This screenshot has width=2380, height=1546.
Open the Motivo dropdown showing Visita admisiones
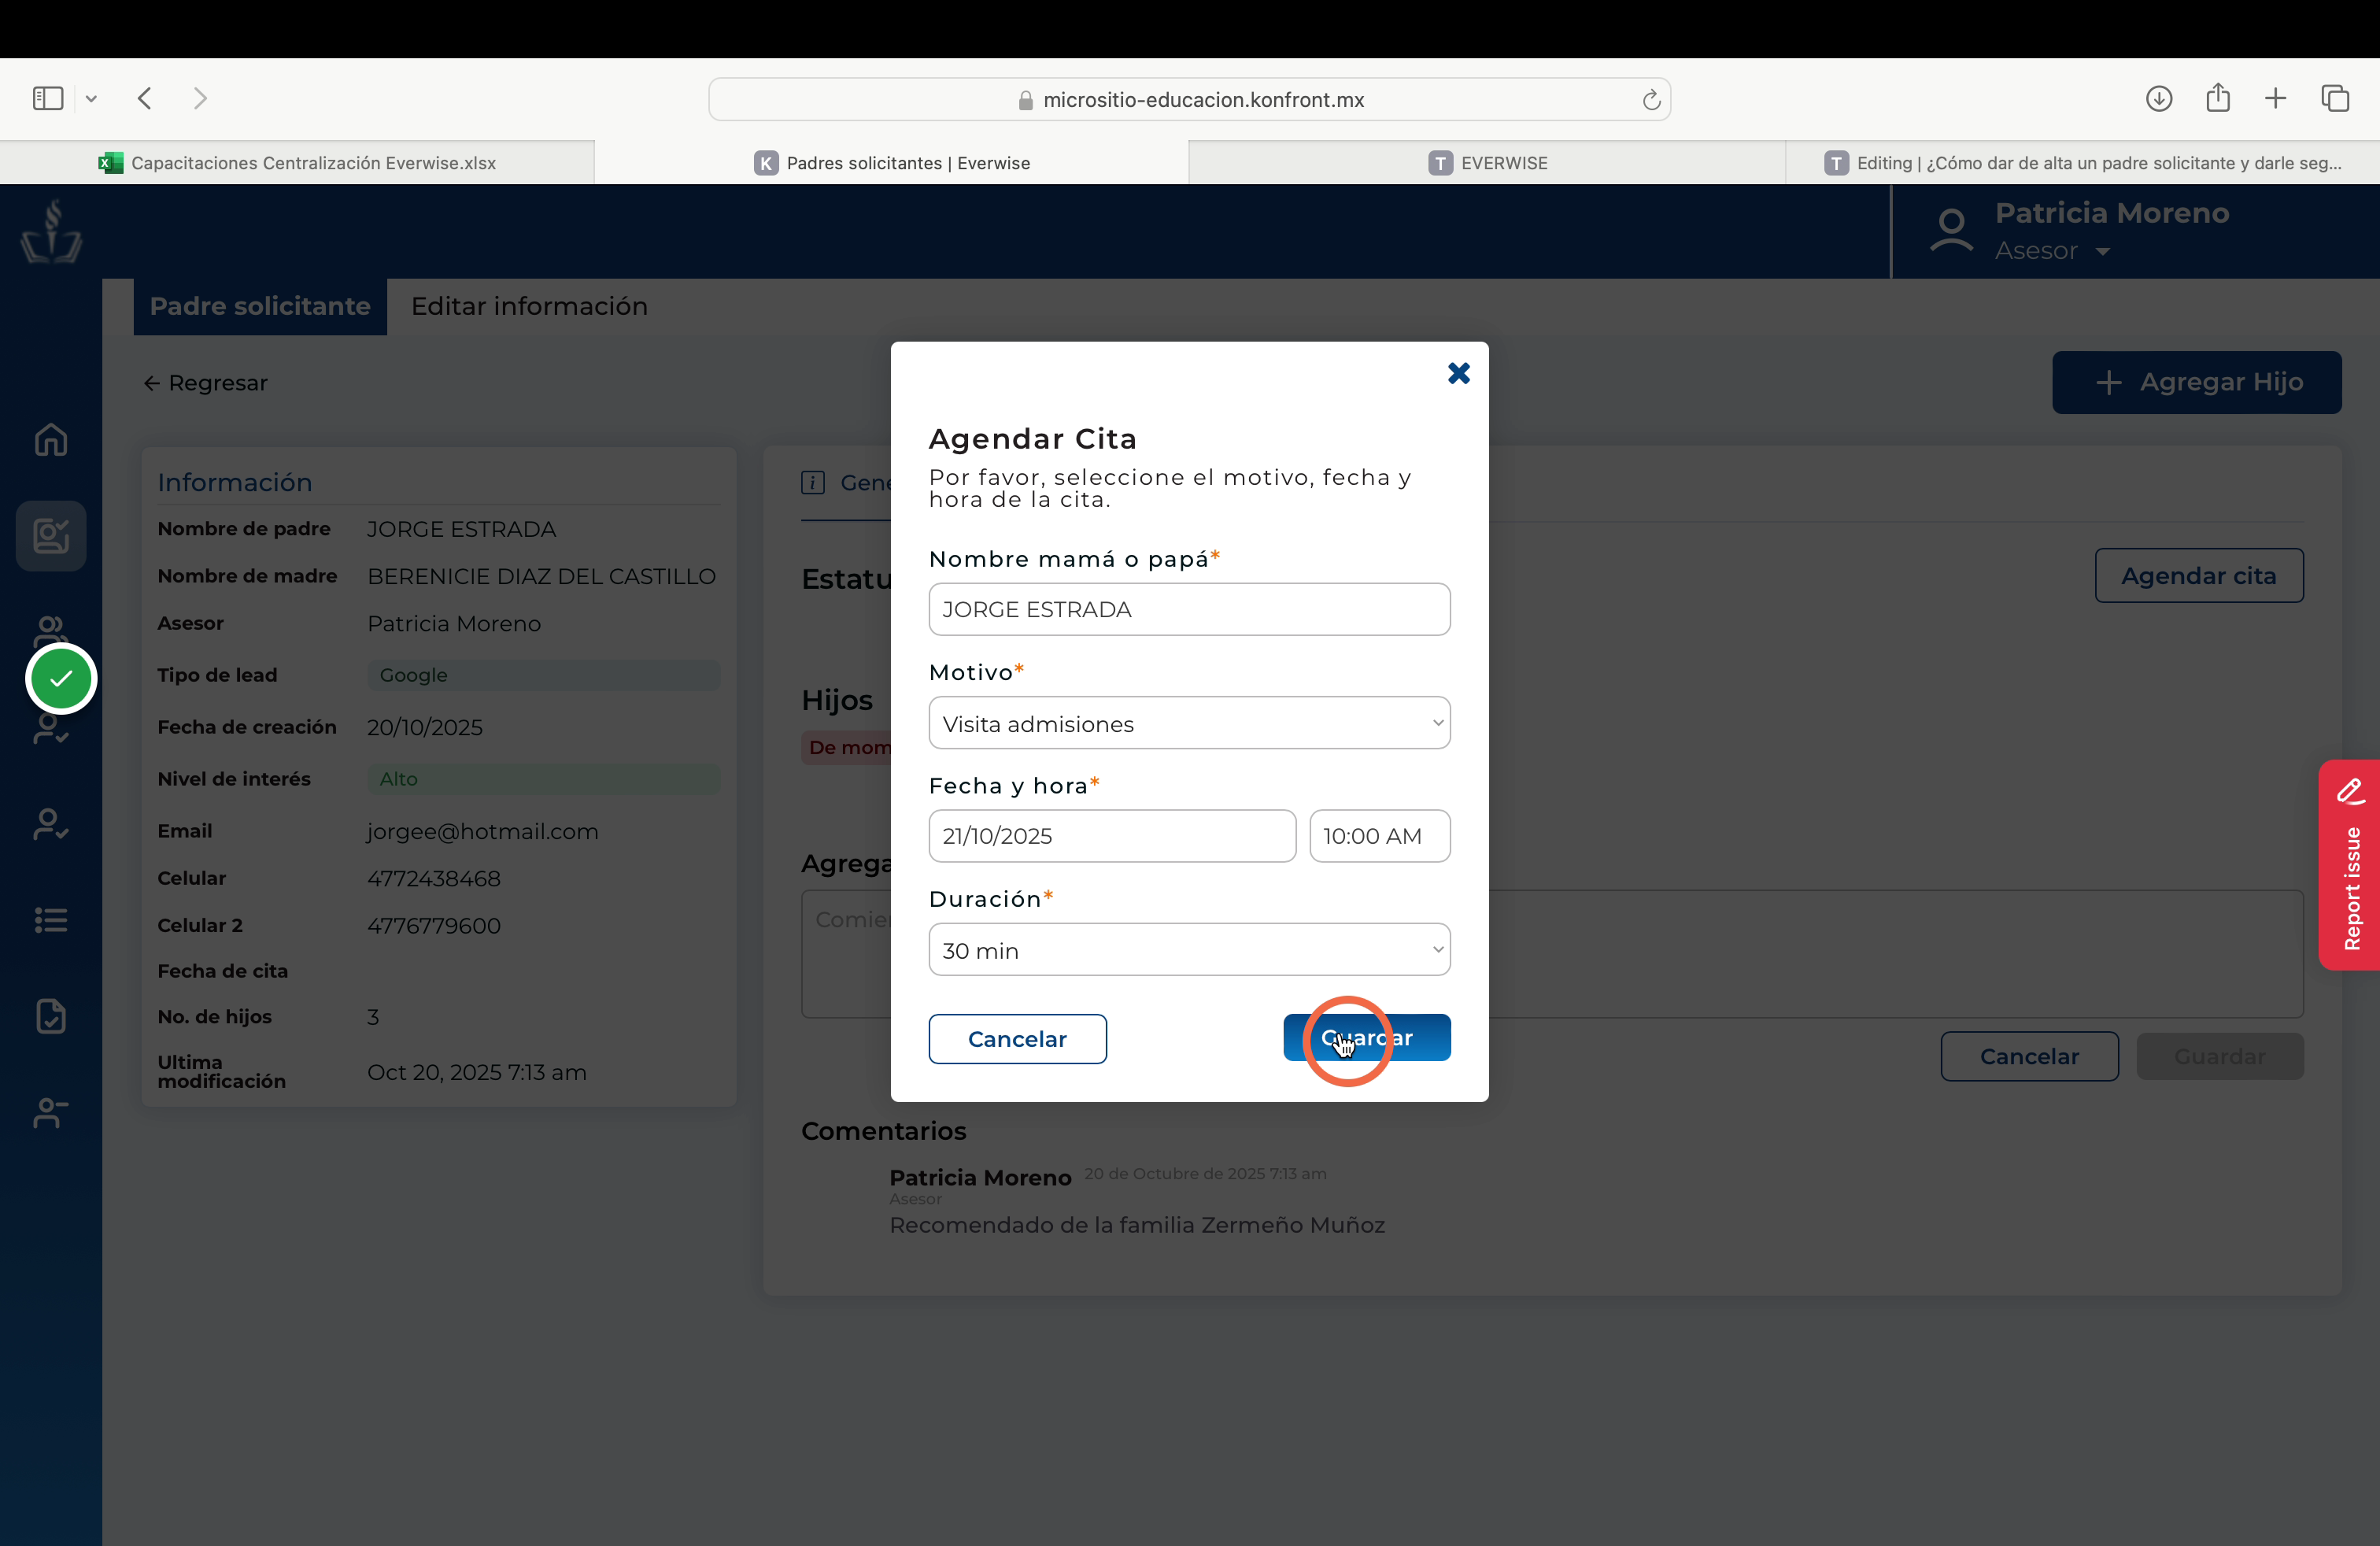[x=1189, y=723]
